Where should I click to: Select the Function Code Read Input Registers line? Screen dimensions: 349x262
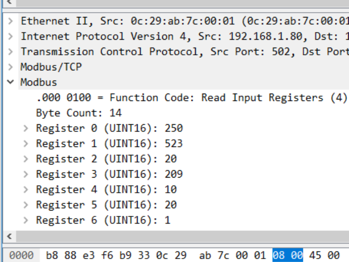click(x=191, y=98)
